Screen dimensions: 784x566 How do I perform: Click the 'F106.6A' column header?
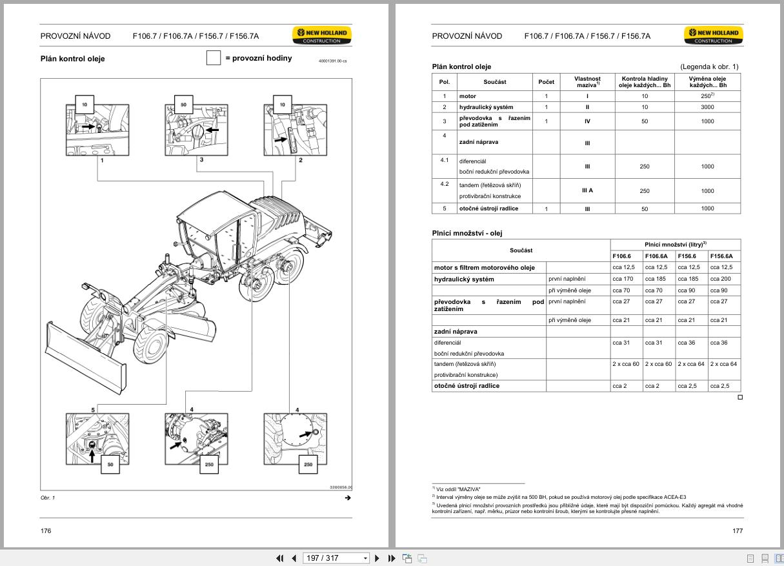click(x=659, y=256)
